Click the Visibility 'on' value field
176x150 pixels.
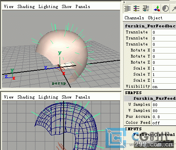pos(164,86)
